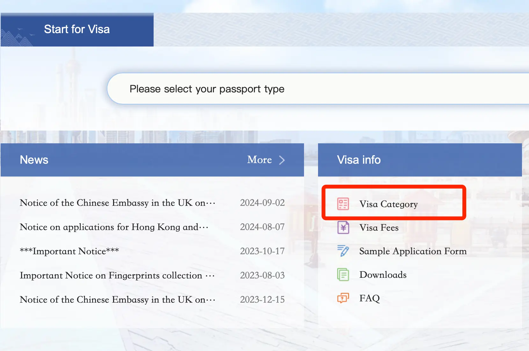Open the Visa Category link
529x351 pixels.
point(388,204)
